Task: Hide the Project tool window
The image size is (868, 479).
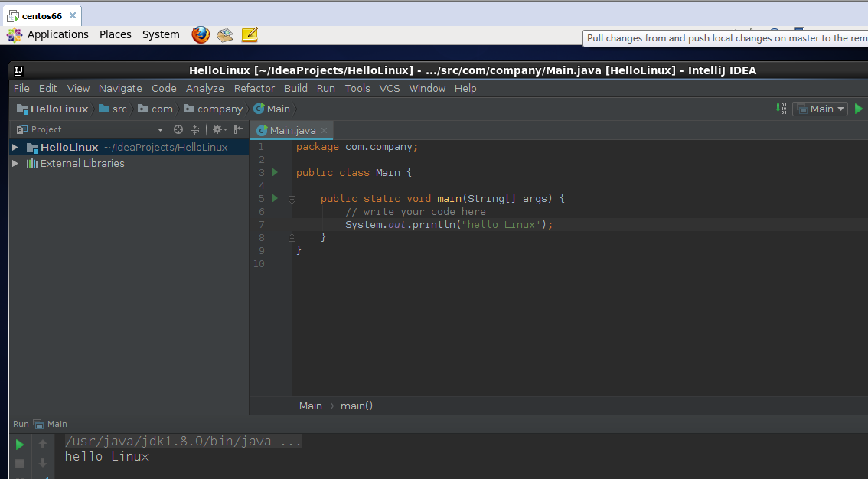Action: (x=239, y=129)
